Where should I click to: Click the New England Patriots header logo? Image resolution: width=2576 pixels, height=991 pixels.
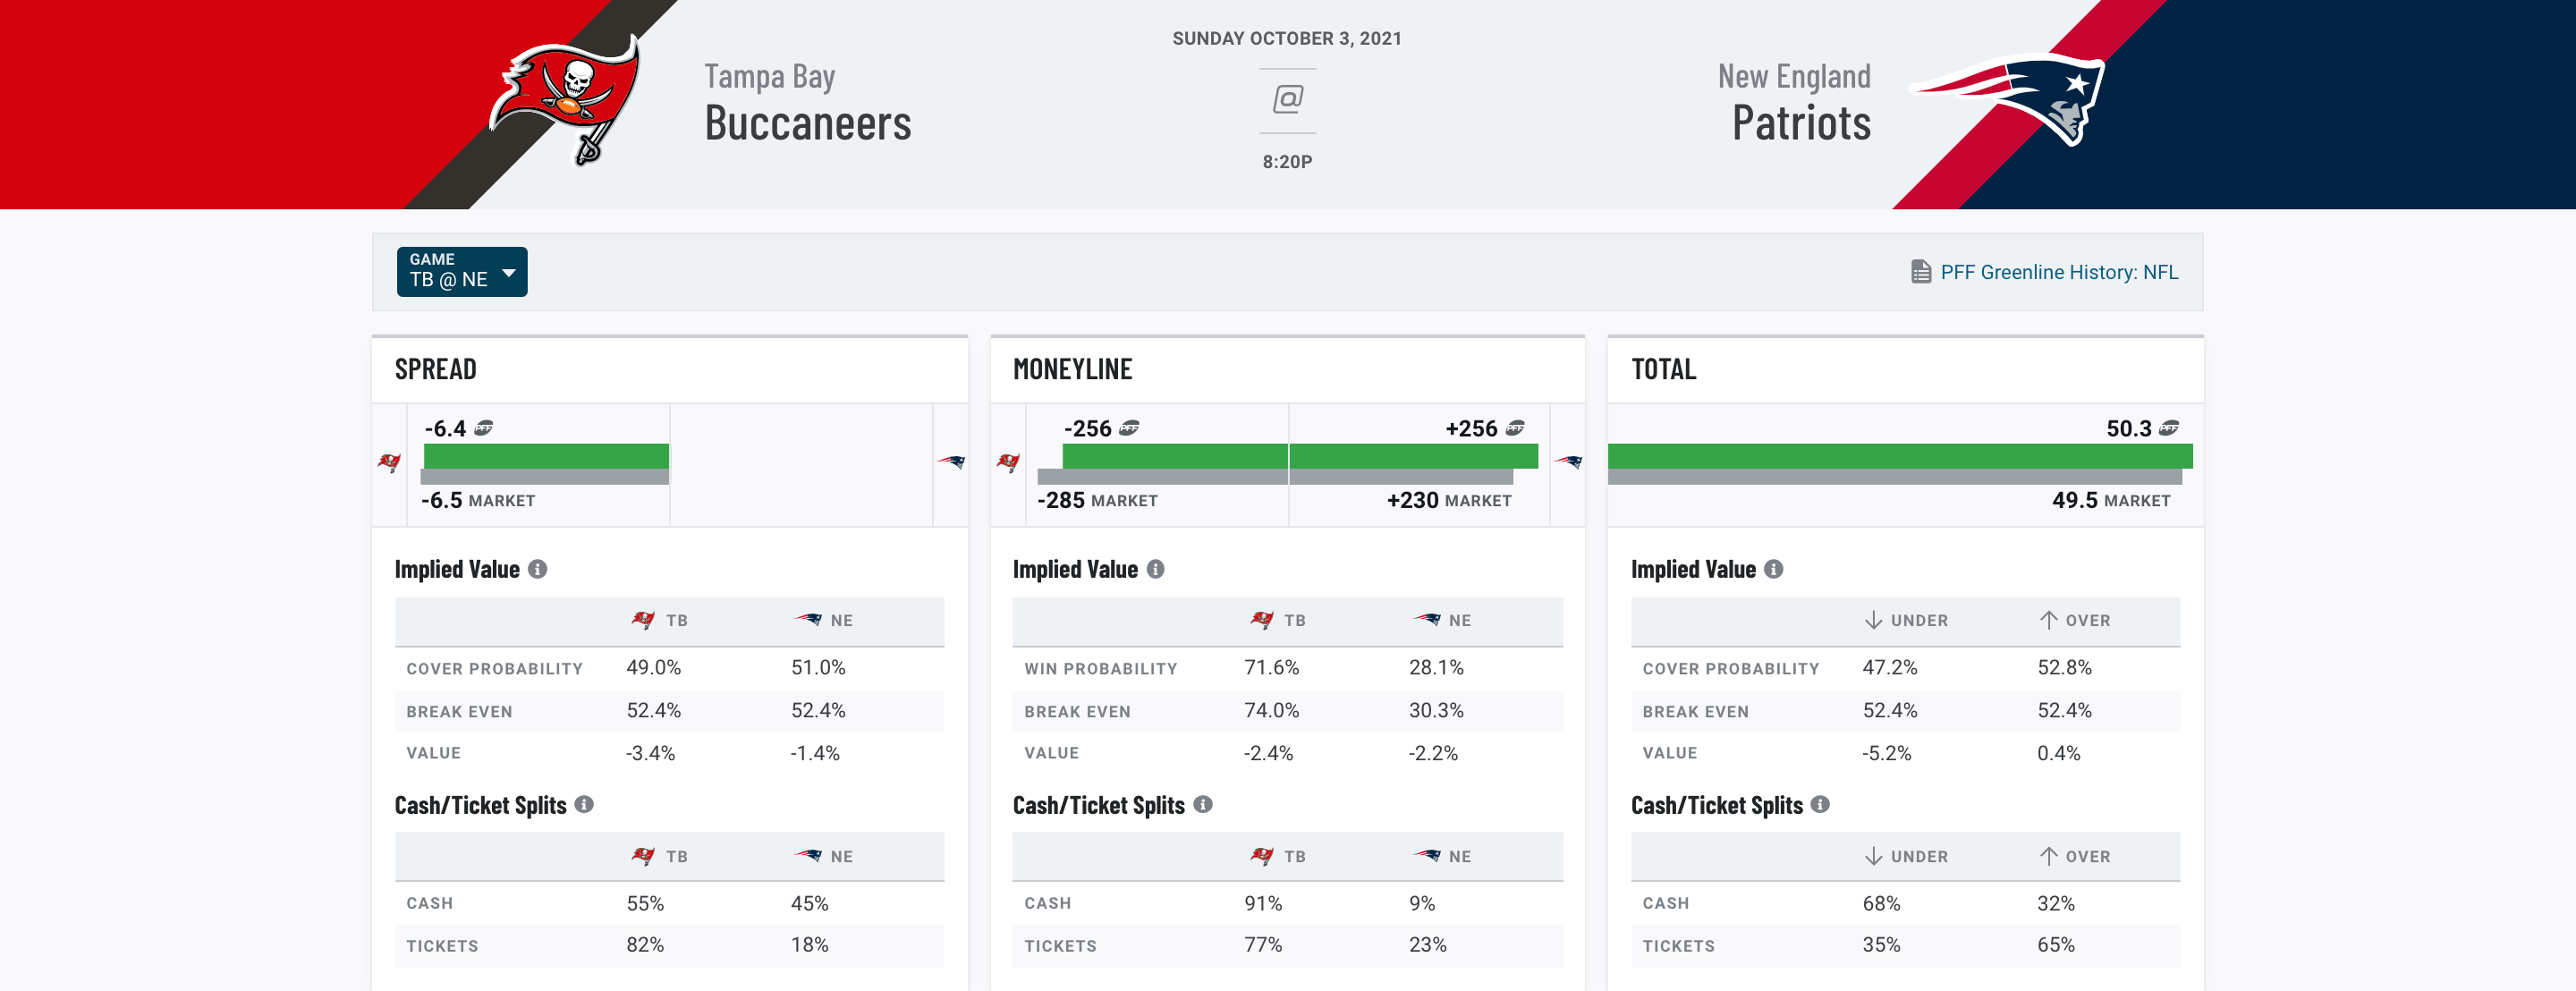pyautogui.click(x=2008, y=99)
